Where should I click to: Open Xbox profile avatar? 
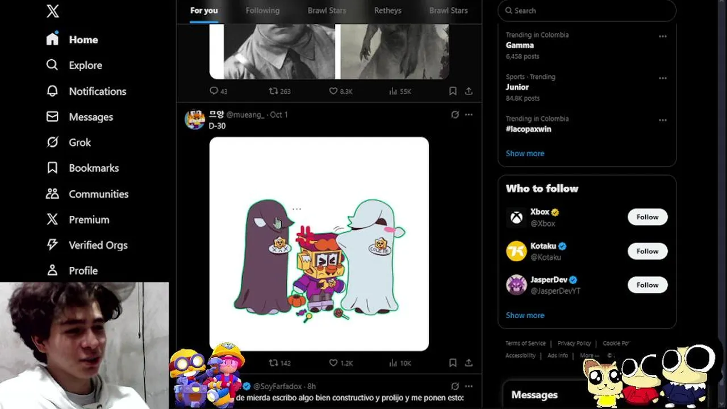pos(516,217)
